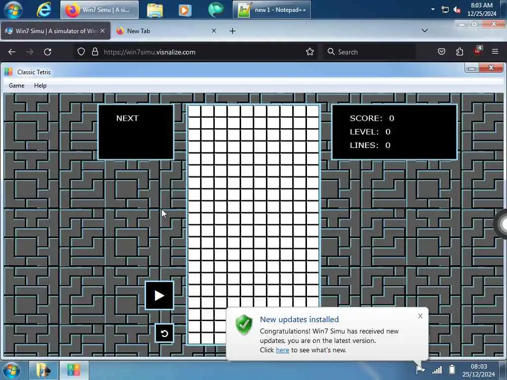Go forward in Firefox
The height and width of the screenshot is (380, 507).
[x=30, y=51]
